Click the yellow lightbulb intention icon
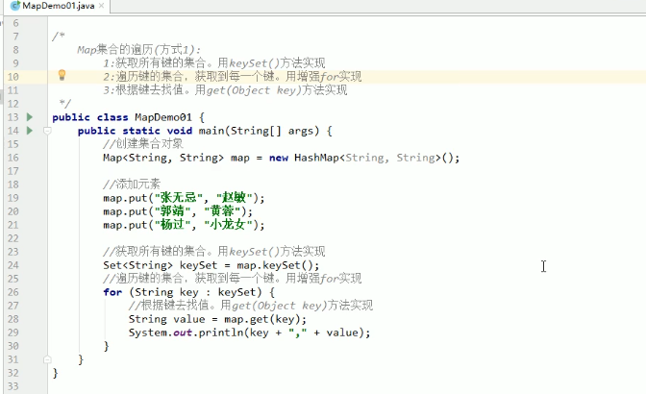This screenshot has width=646, height=394. point(62,75)
